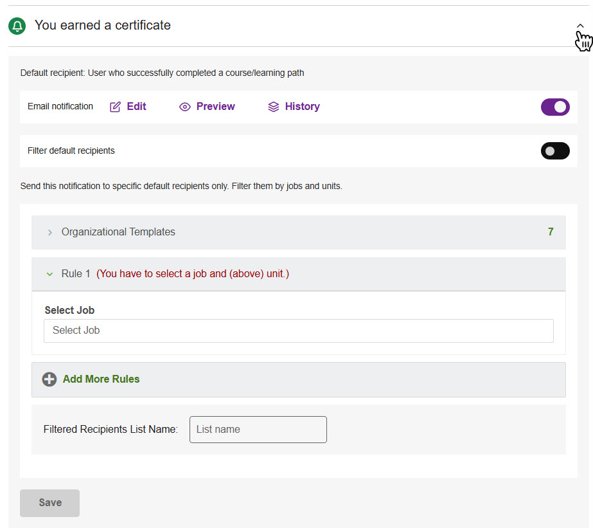593x528 pixels.
Task: Open the Select Job dropdown
Action: point(299,331)
